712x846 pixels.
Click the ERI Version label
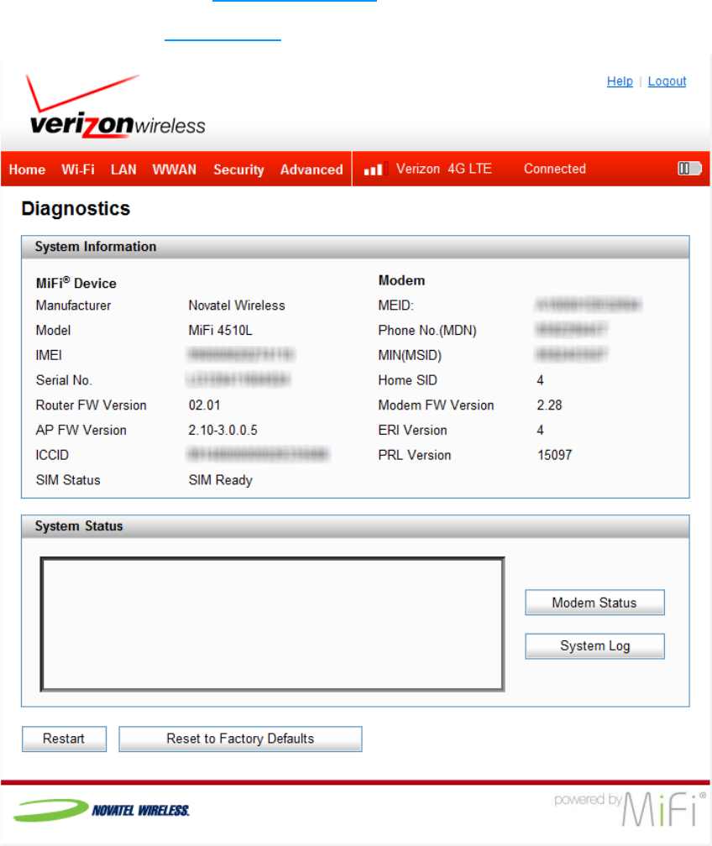click(x=412, y=430)
